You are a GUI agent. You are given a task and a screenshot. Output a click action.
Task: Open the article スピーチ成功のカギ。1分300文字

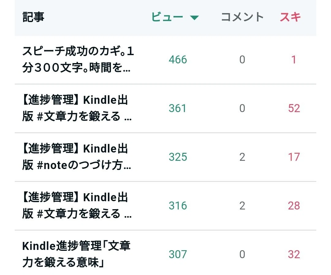[78, 59]
